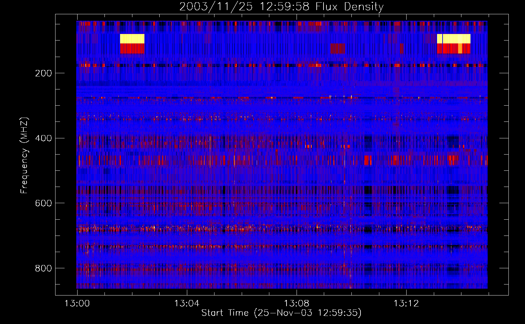
Task: Click the 13:04 time tick label
Action: point(187,304)
